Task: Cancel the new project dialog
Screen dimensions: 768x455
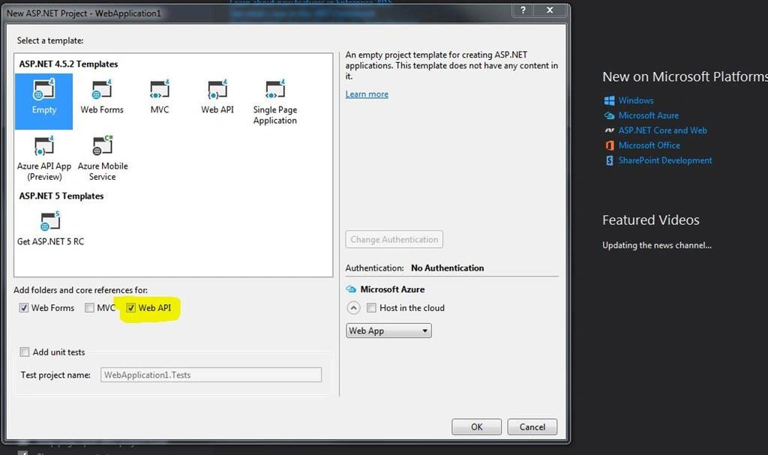Action: [532, 427]
